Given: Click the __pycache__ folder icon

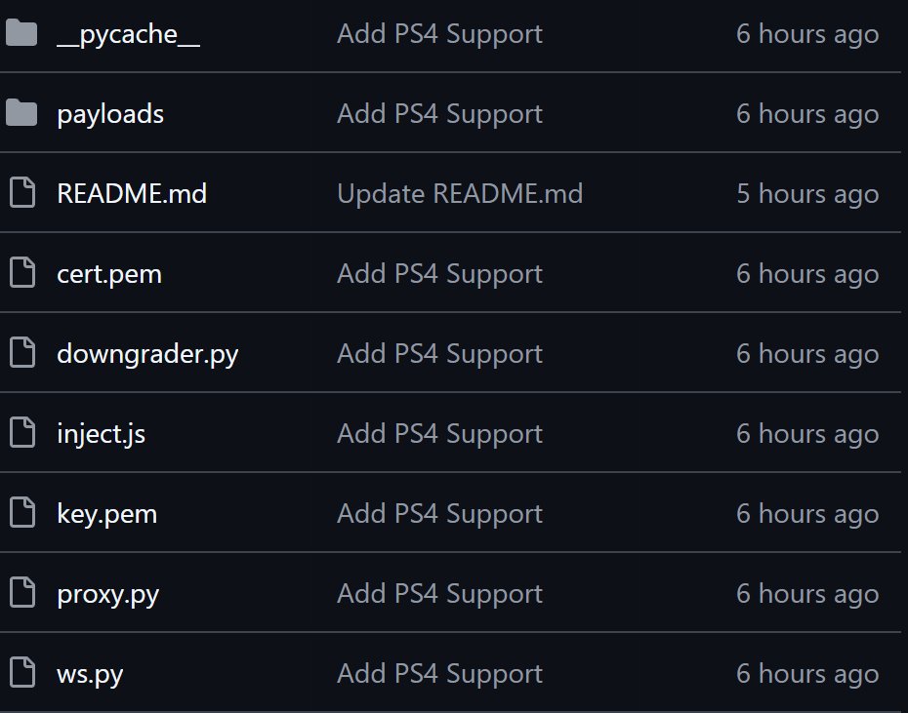Looking at the screenshot, I should pyautogui.click(x=21, y=34).
